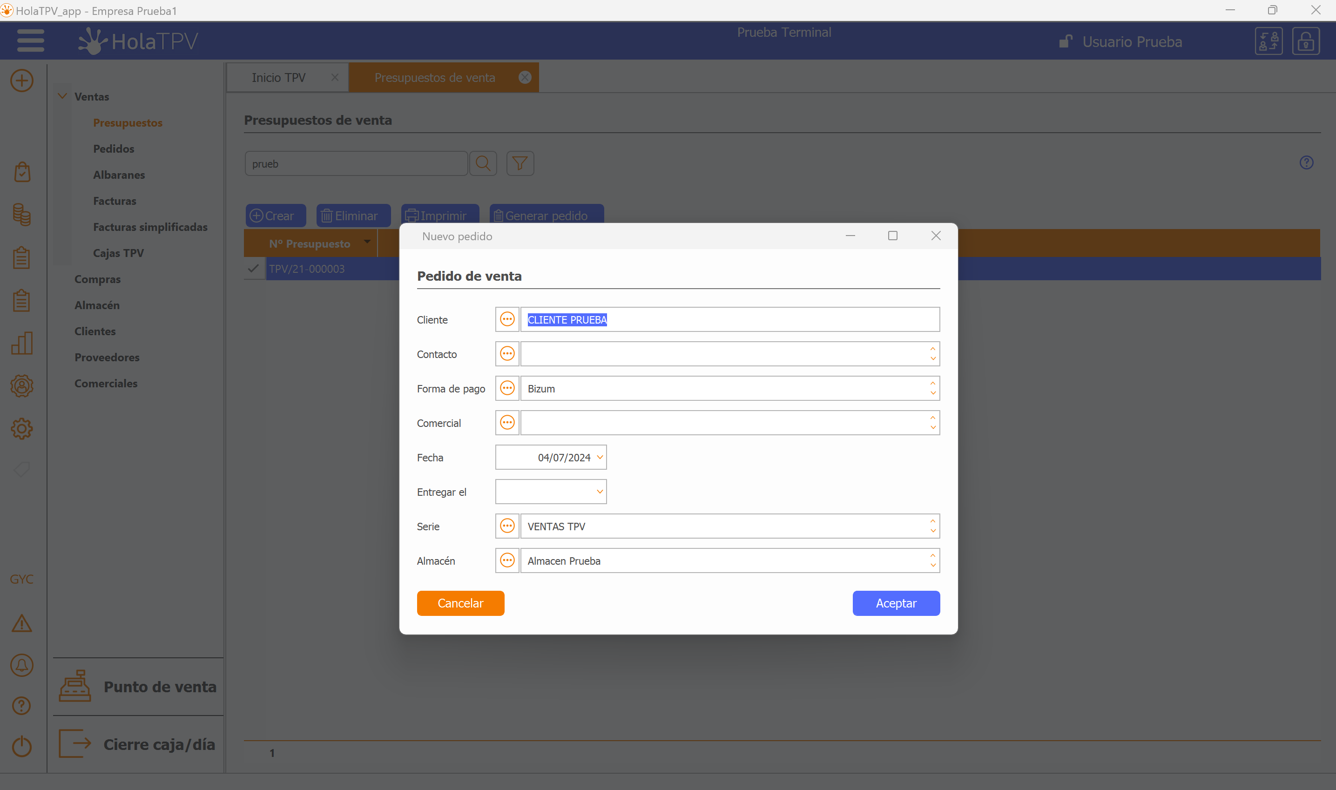Image resolution: width=1336 pixels, height=790 pixels.
Task: Open the settings gear sidebar icon
Action: [22, 429]
